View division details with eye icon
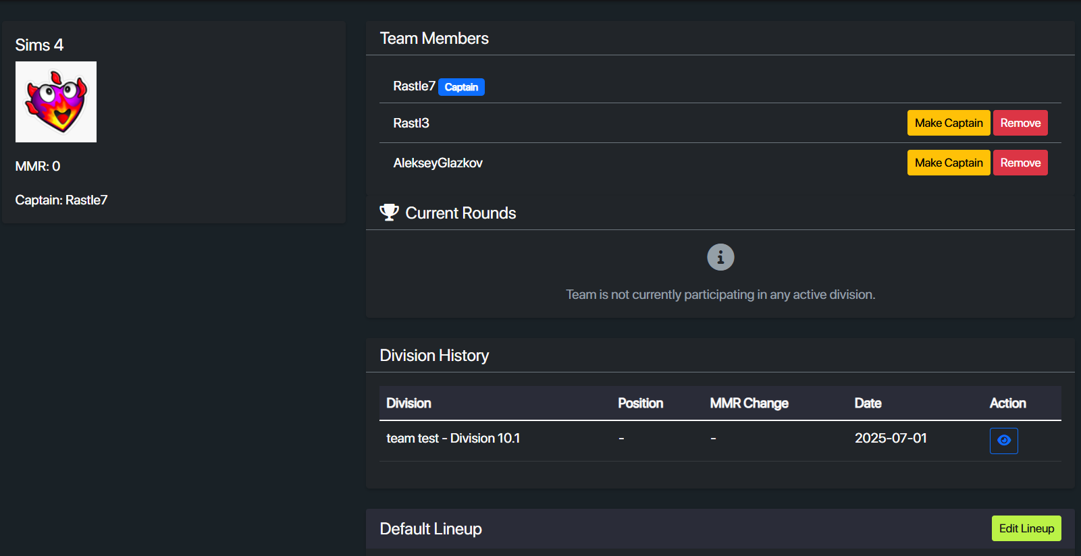This screenshot has height=556, width=1081. [1003, 441]
